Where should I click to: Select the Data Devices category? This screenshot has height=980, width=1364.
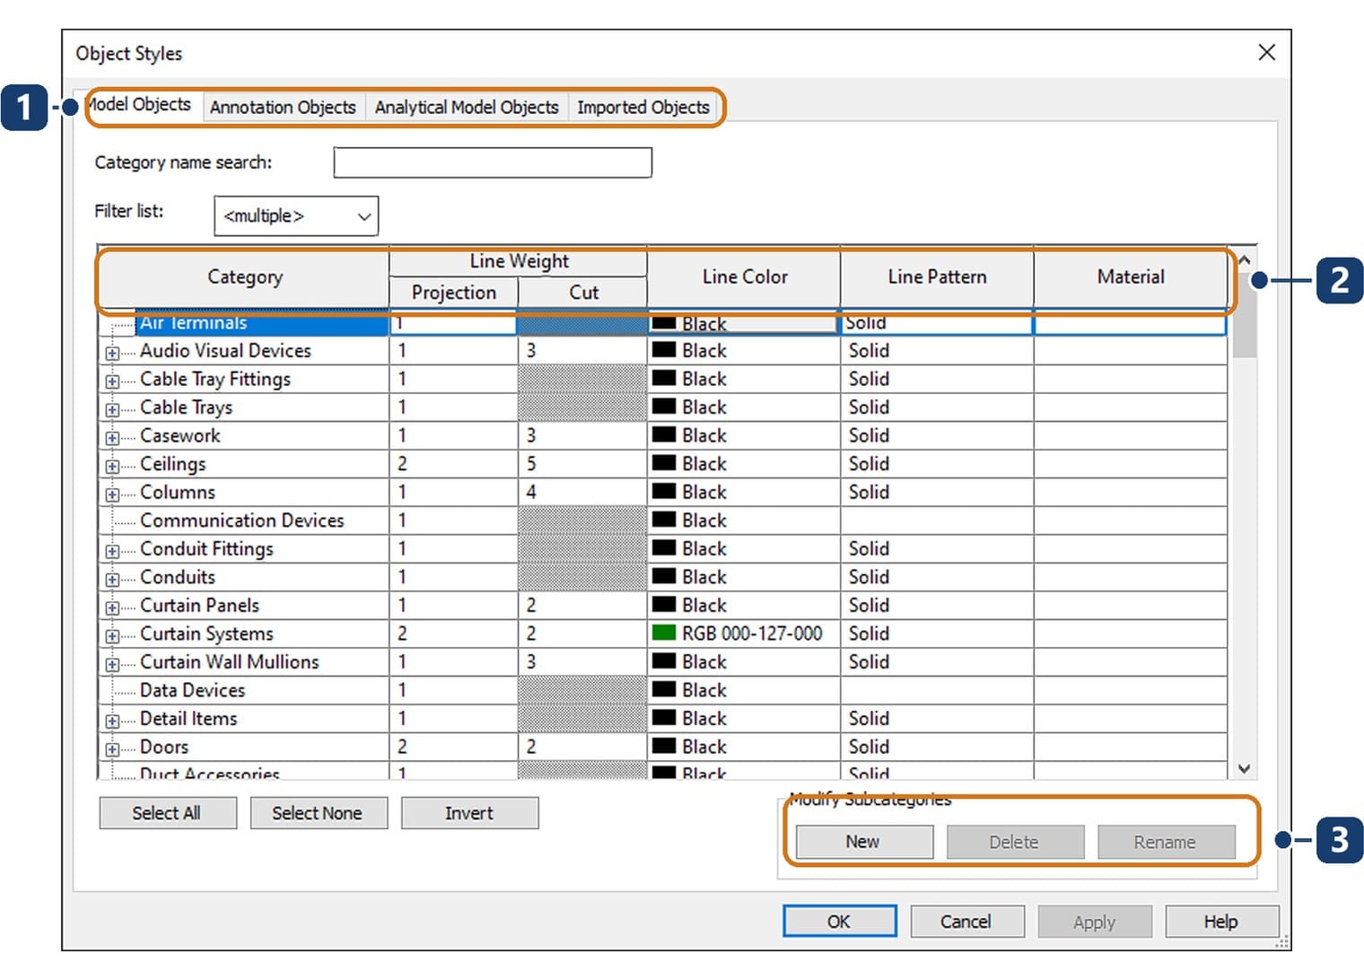pos(193,690)
